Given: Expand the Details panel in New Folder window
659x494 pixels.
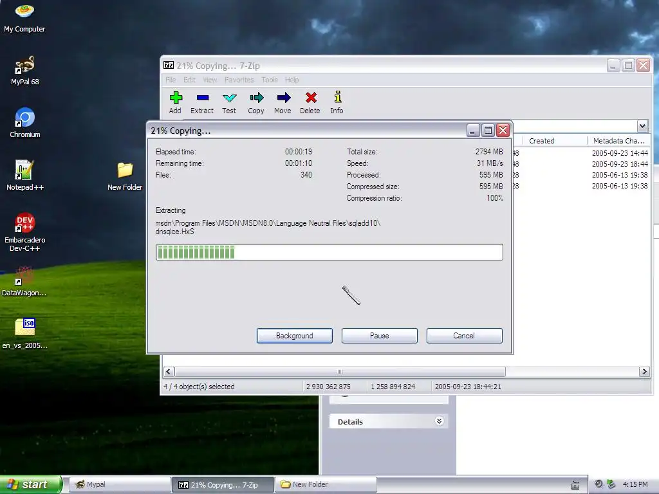Looking at the screenshot, I should tap(439, 421).
